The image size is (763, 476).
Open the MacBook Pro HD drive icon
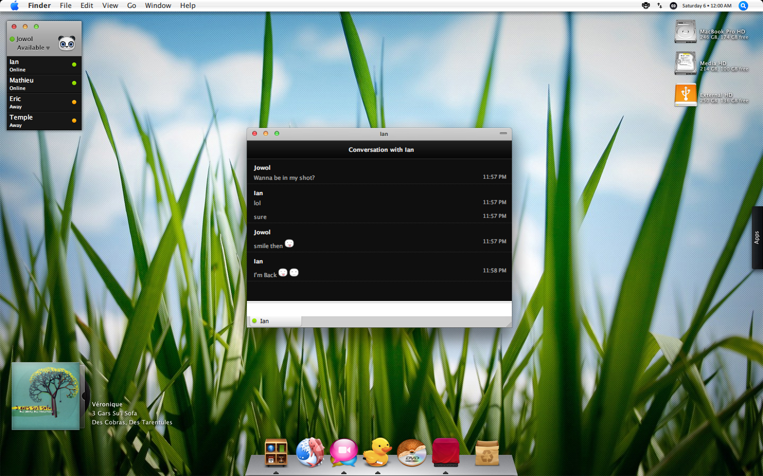coord(685,32)
